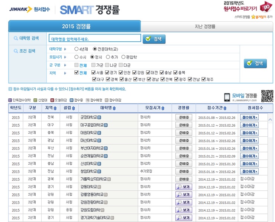Viewport: 275px width, 222px height.
Task: Click the 즐겨찾기 star favorites icon
Action: [x=253, y=17]
